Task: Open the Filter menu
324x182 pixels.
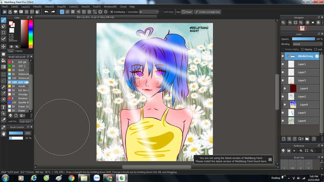Action: 37,7
